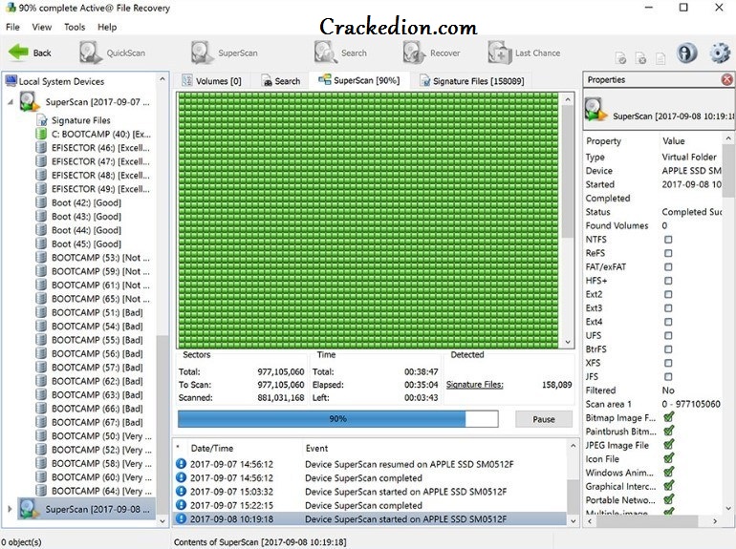Click up arrow of event log scrollbar
The width and height of the screenshot is (736, 549).
[573, 445]
